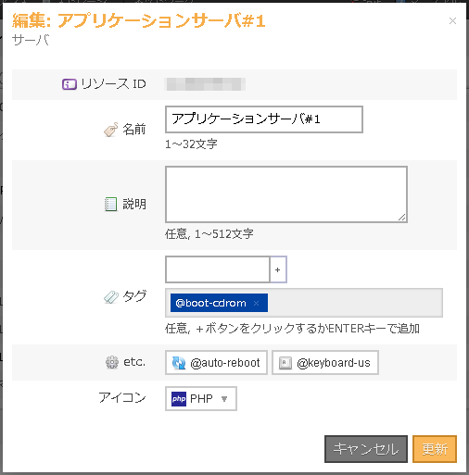Click the name tag icon beside 名前
The height and width of the screenshot is (475, 469).
pyautogui.click(x=111, y=130)
